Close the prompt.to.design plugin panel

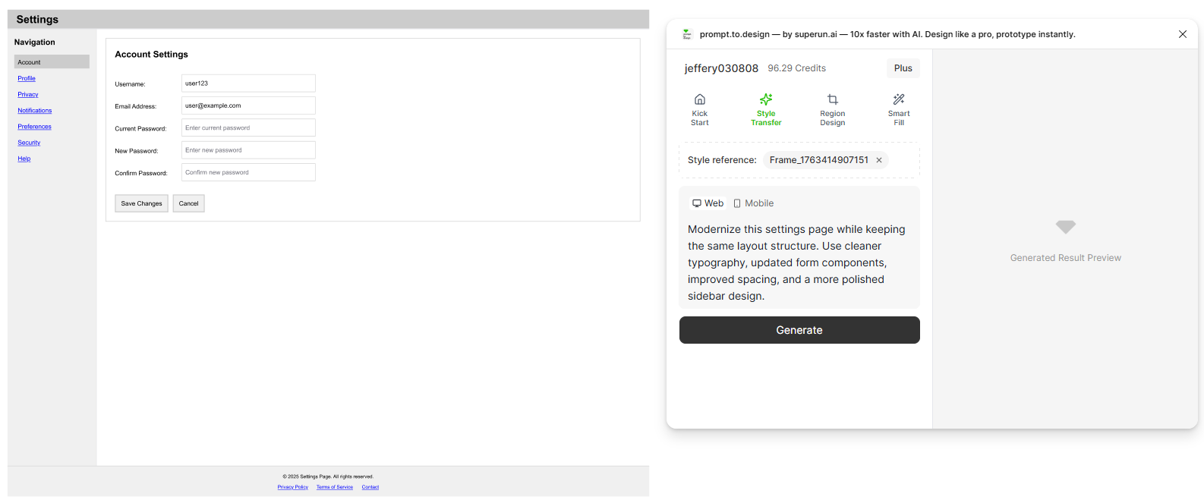click(x=1182, y=34)
